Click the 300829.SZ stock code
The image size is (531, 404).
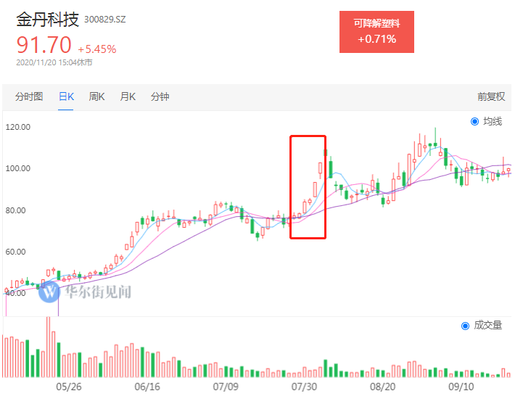(105, 21)
